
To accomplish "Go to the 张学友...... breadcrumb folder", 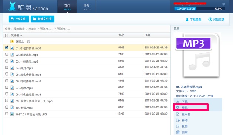I will 47,29.
